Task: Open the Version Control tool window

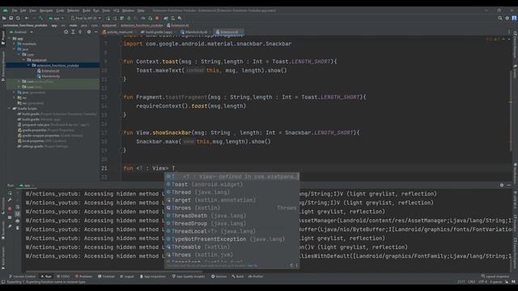Action: coord(22,276)
